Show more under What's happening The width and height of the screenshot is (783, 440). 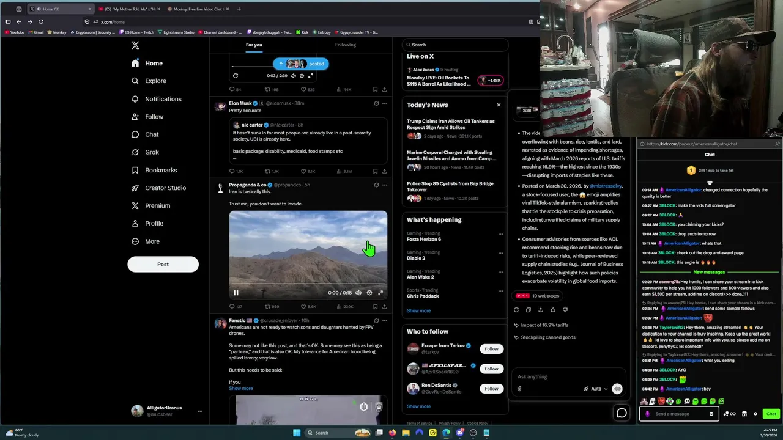pos(418,310)
